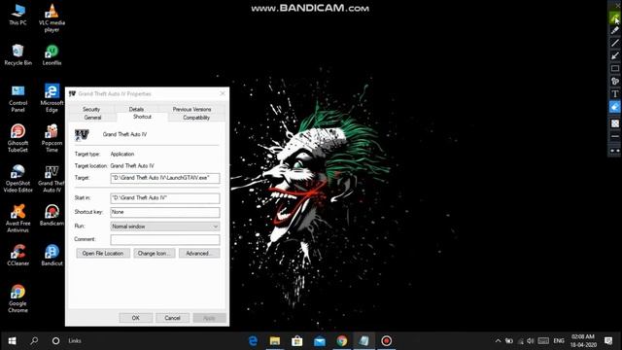The height and width of the screenshot is (350, 622).
Task: Open This PC desktop icon
Action: point(17,15)
